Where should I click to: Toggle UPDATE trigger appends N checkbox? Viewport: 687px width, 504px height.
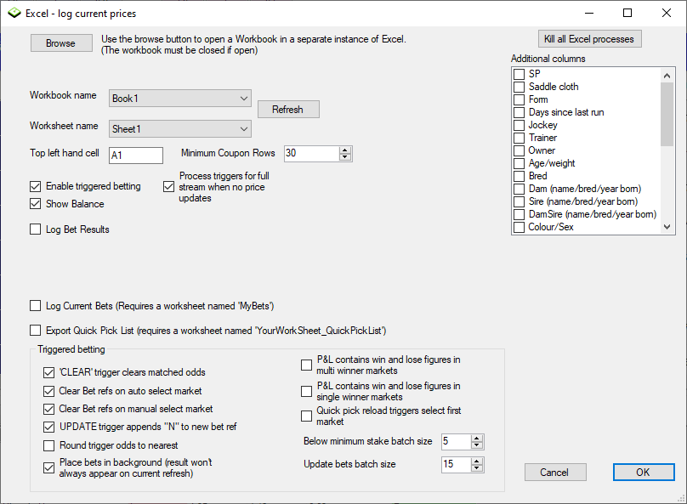tap(48, 427)
